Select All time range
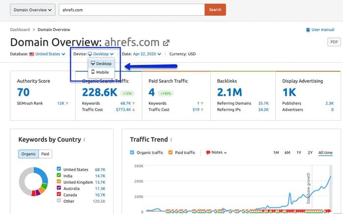 325,153
